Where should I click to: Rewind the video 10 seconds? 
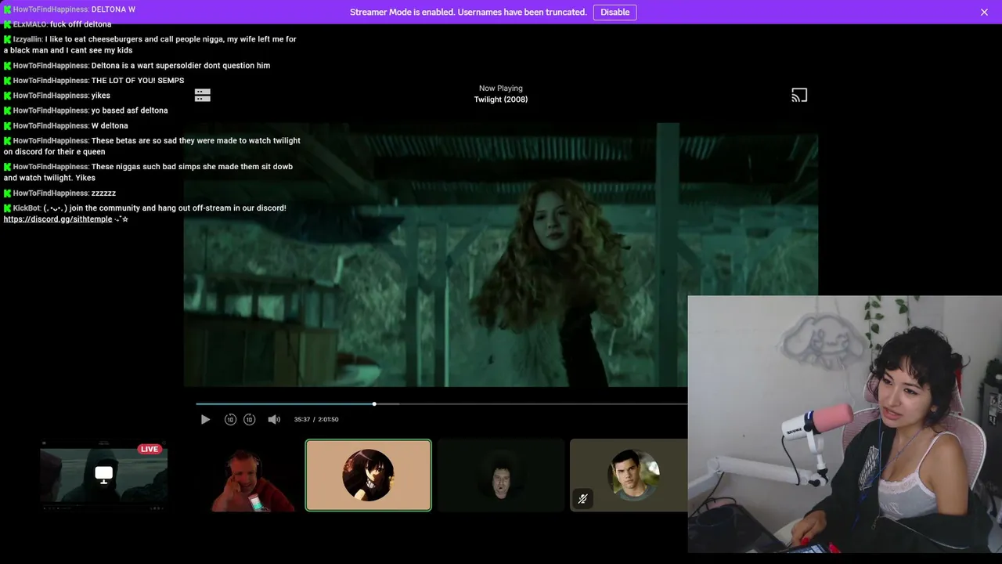[230, 420]
